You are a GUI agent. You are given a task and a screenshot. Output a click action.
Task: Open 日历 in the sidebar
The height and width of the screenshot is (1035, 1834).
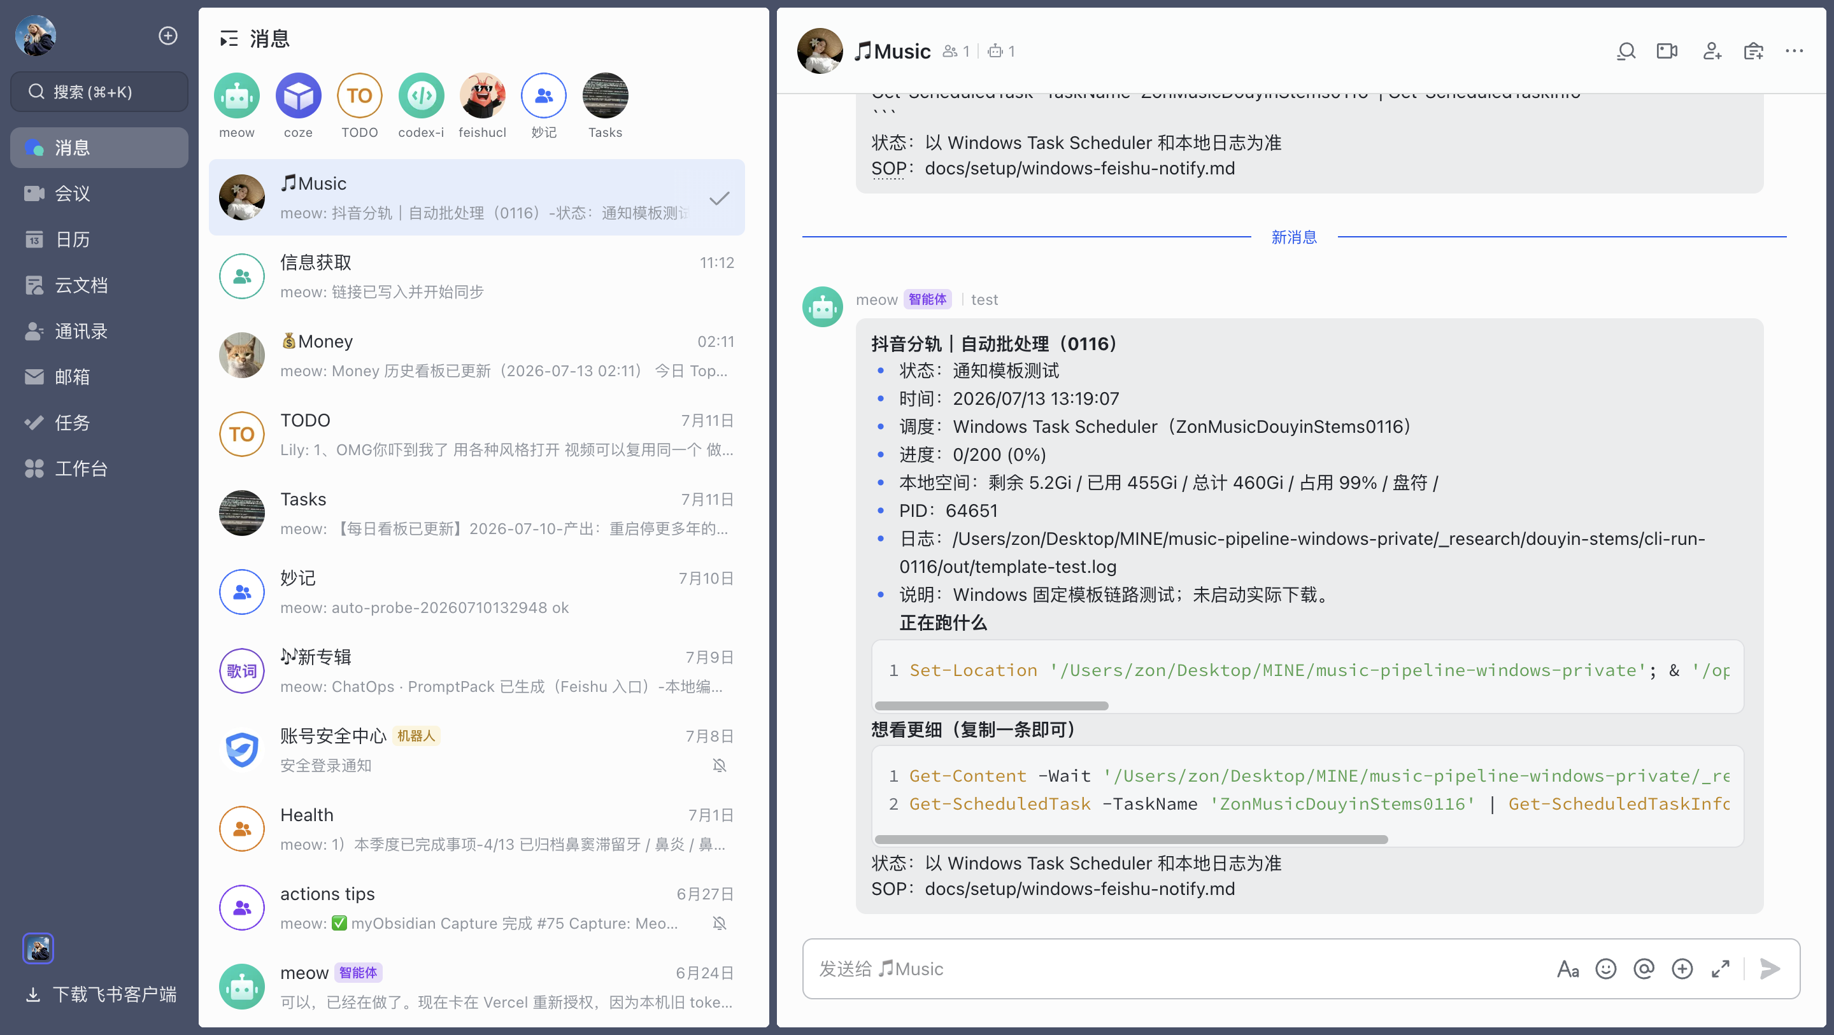(99, 239)
